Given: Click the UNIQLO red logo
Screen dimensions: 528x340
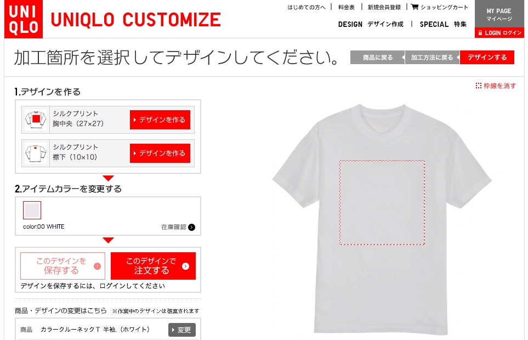Looking at the screenshot, I should pos(24,19).
